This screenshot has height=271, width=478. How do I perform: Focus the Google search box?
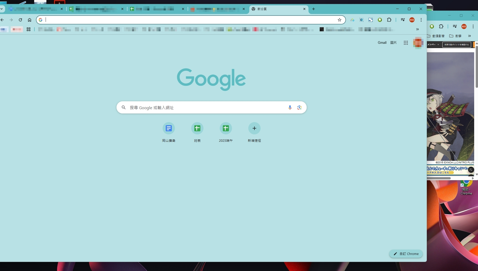212,108
